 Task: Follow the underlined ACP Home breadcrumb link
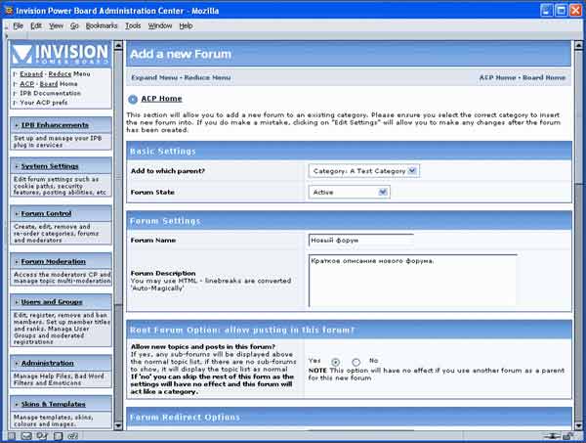click(161, 99)
